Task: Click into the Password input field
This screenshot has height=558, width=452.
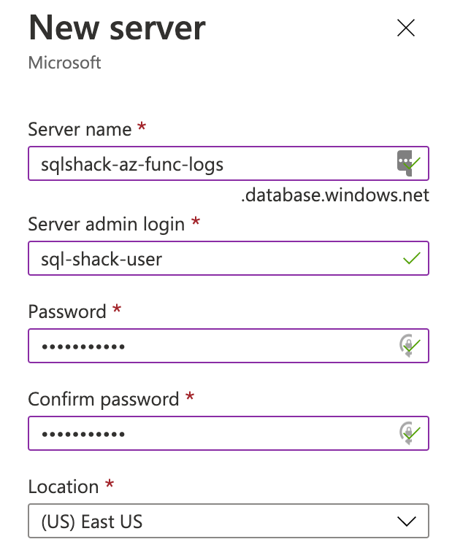Action: click(x=204, y=346)
